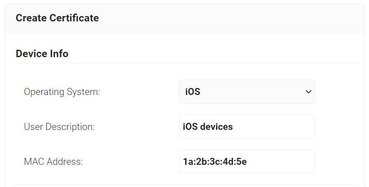Place cursor in "iOS devices" text

point(208,127)
